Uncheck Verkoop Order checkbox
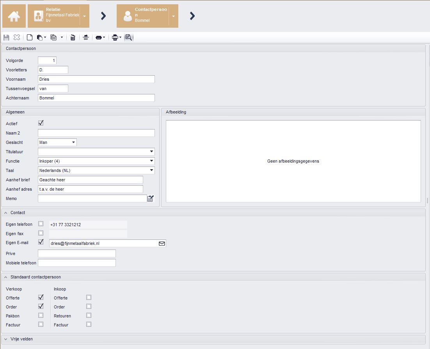This screenshot has height=349, width=430. [41, 306]
